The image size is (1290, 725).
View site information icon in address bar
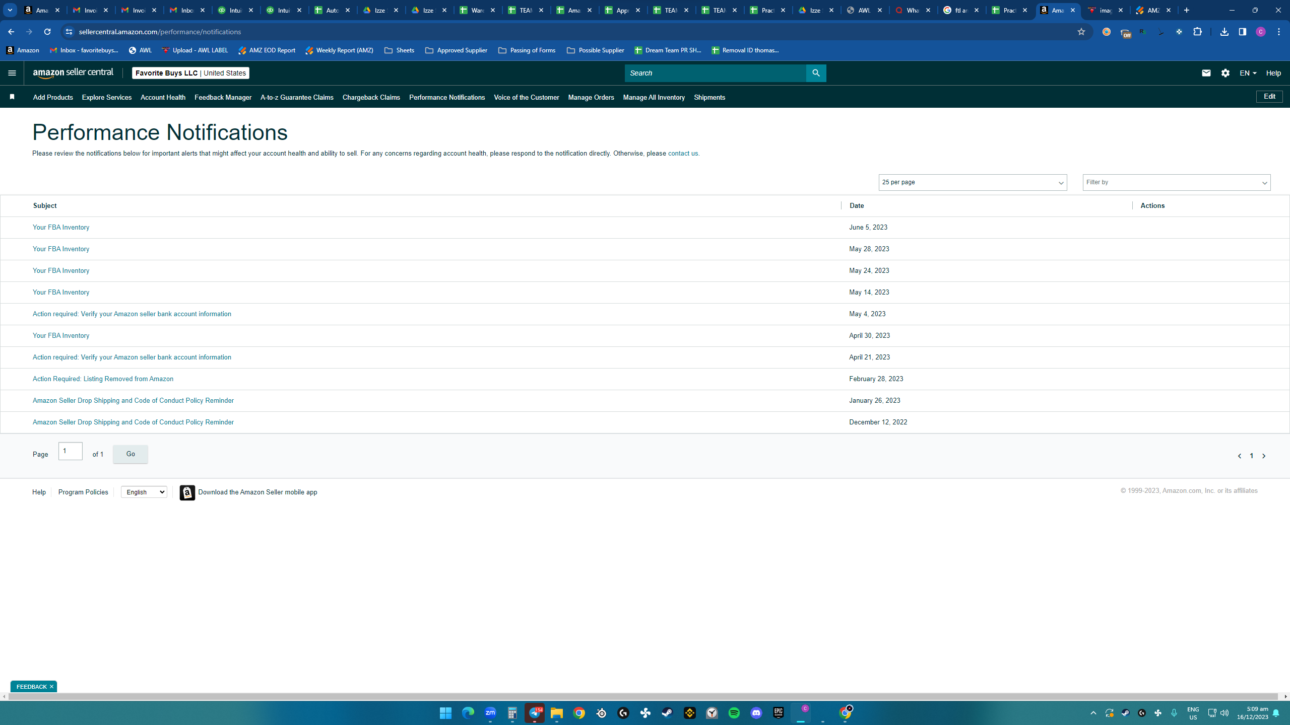(x=69, y=32)
